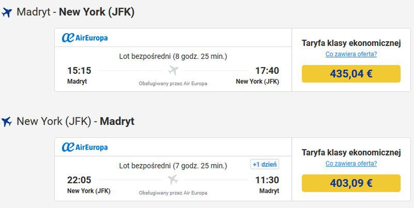Screen dimensions: 414x208
Task: Click the AirEuropa logo in the return flight card
Action: (x=85, y=147)
